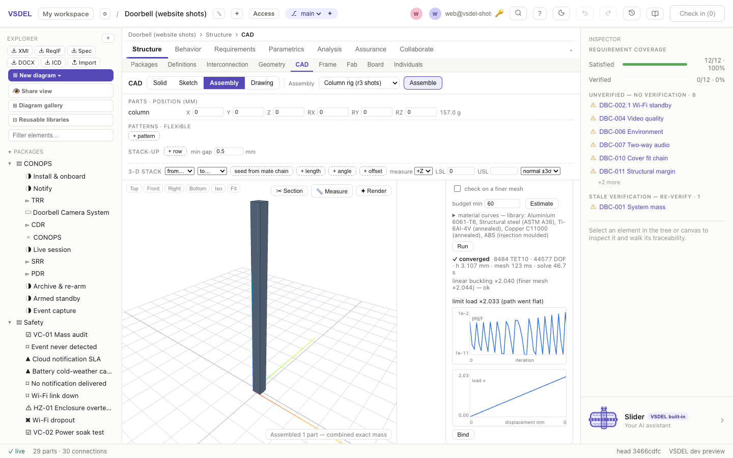The width and height of the screenshot is (733, 458).
Task: Switch CAD mode to Sketch
Action: (x=188, y=83)
